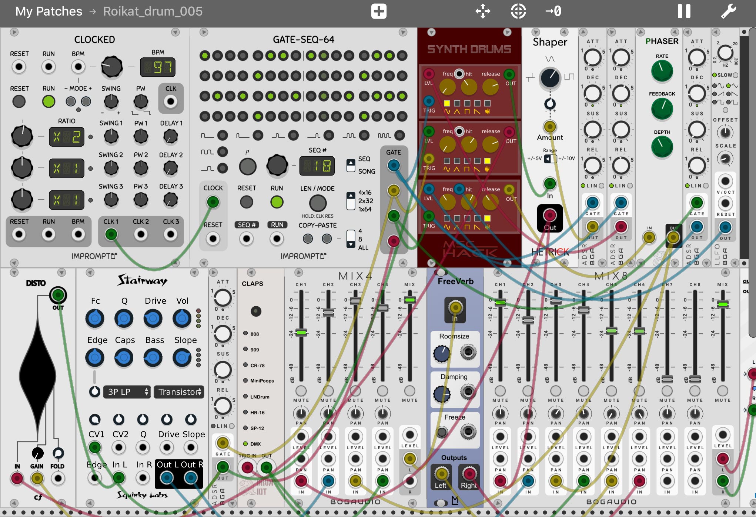Click RESET button on GATE-SEQ-64

pos(247,202)
